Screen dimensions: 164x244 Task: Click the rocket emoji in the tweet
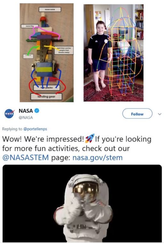(x=90, y=138)
